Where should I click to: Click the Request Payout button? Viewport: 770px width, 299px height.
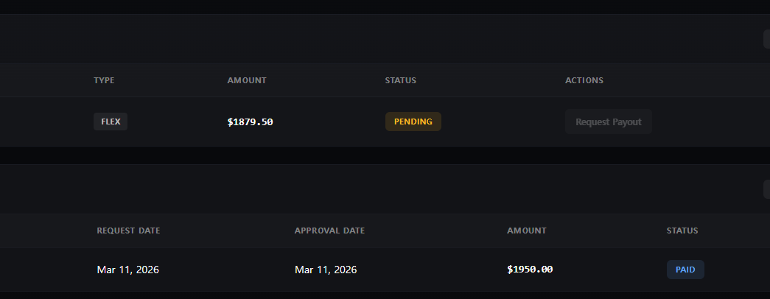tap(608, 122)
